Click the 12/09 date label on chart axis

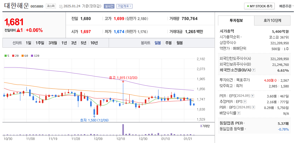point(98,139)
